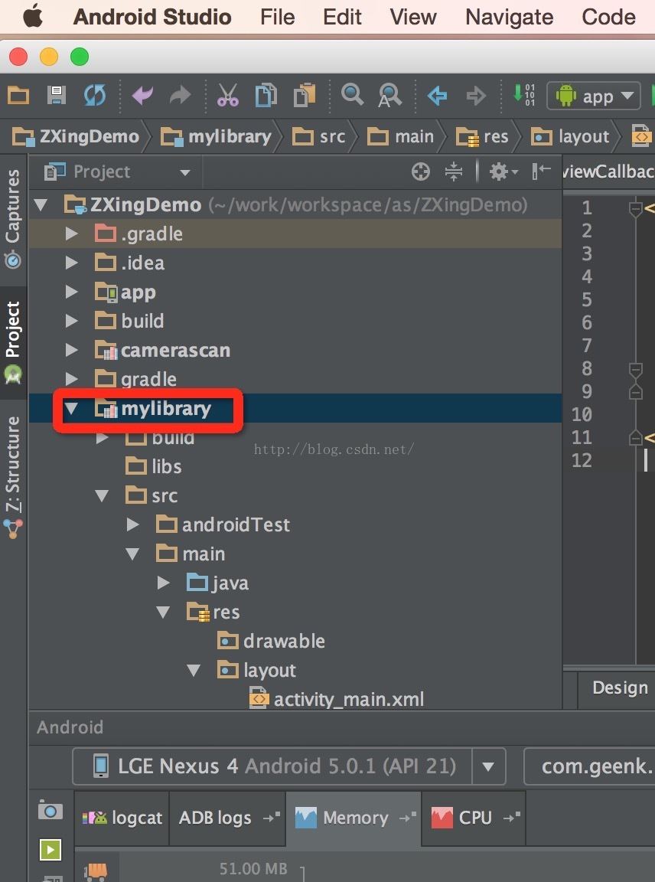655x882 pixels.
Task: Open the Apple menu
Action: coord(32,16)
